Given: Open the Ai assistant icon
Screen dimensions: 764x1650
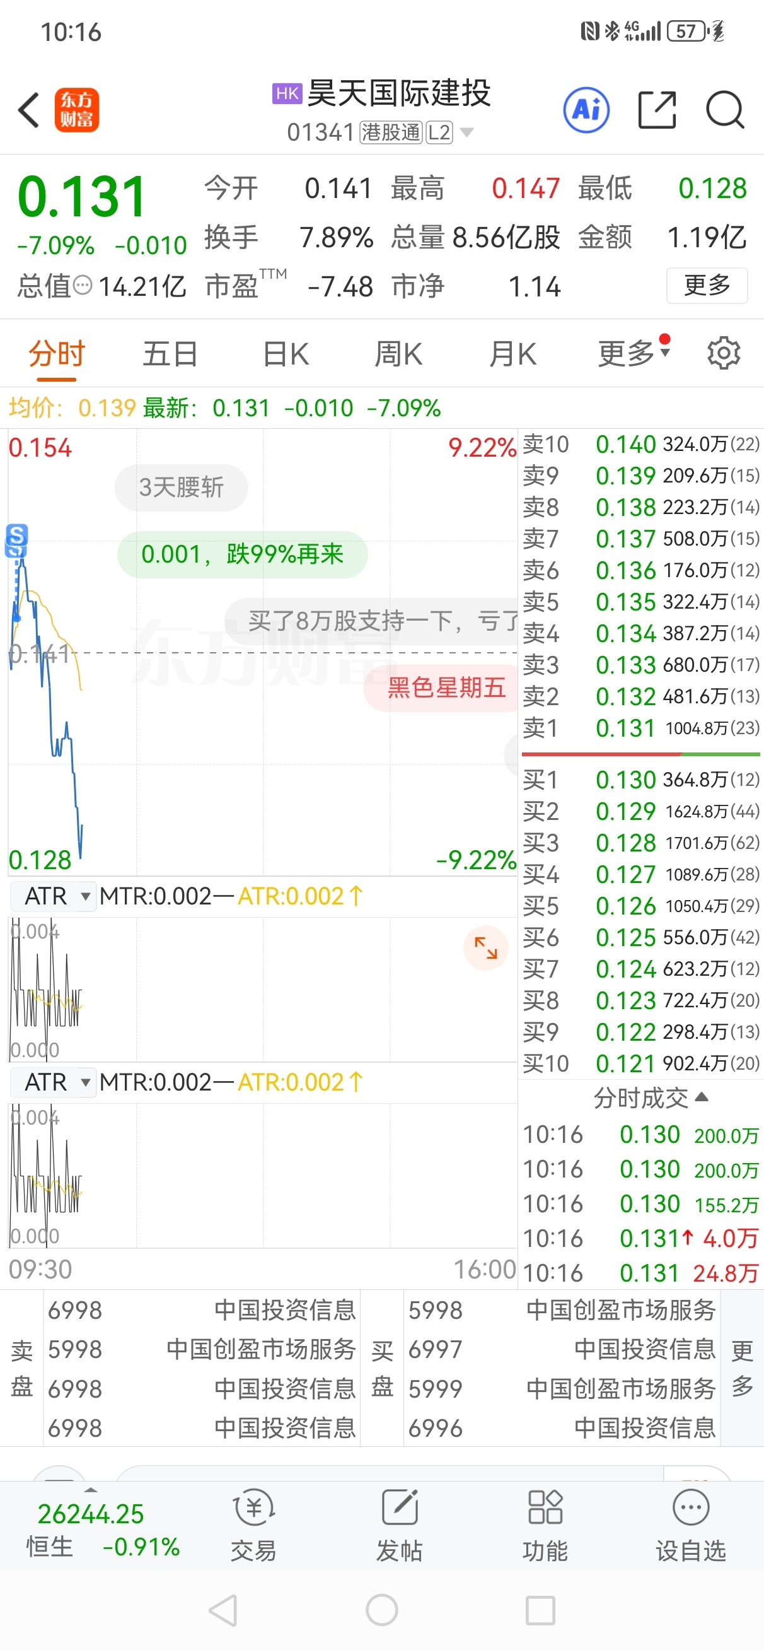Looking at the screenshot, I should (586, 110).
